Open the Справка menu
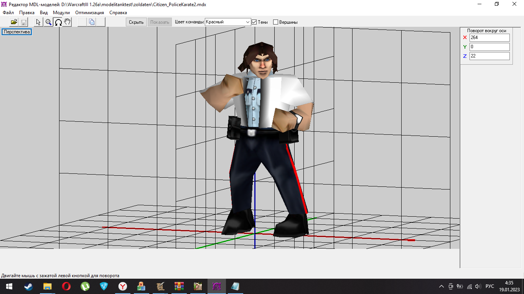This screenshot has width=524, height=294. (118, 13)
